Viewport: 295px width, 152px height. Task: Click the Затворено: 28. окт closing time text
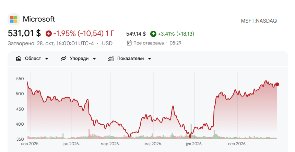[51, 43]
